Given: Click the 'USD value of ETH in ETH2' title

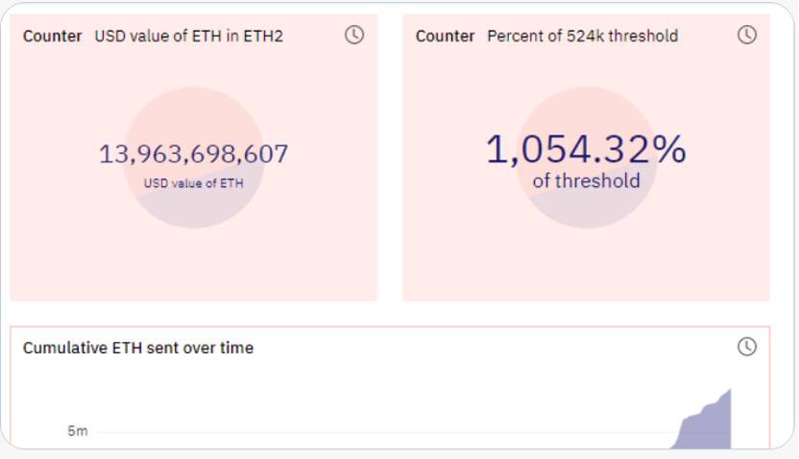Looking at the screenshot, I should pyautogui.click(x=188, y=36).
